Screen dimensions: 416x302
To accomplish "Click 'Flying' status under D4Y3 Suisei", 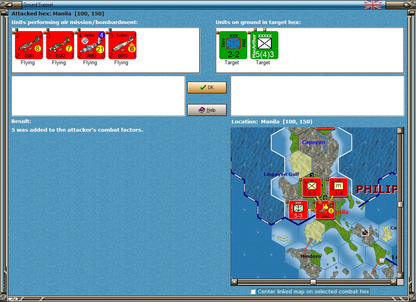I will (121, 63).
